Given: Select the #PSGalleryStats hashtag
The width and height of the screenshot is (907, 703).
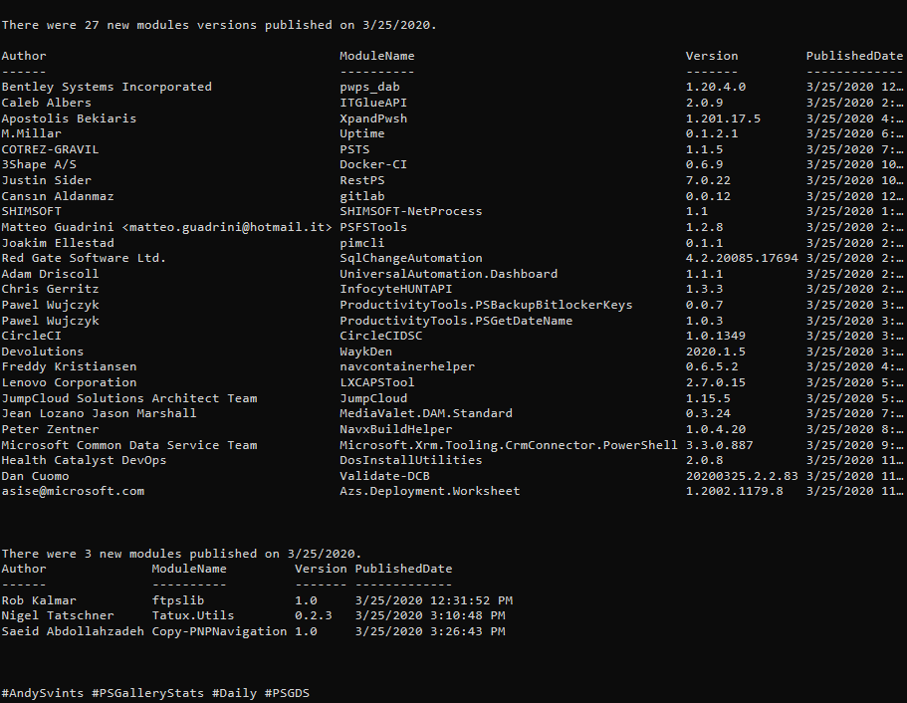Looking at the screenshot, I should pyautogui.click(x=148, y=693).
